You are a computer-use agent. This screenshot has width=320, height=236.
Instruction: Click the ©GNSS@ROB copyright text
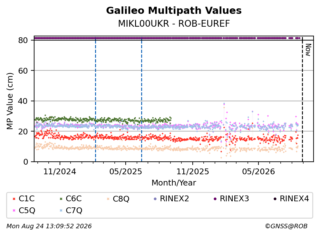click(286, 226)
